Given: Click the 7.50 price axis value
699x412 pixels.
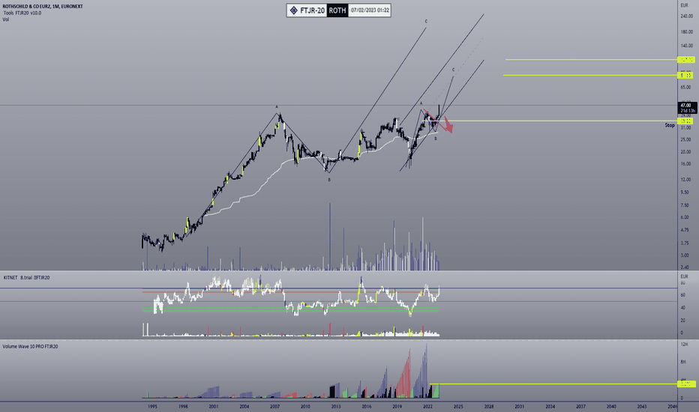Looking at the screenshot, I should coord(685,205).
